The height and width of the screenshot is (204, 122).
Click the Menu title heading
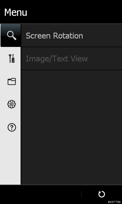pos(16,12)
